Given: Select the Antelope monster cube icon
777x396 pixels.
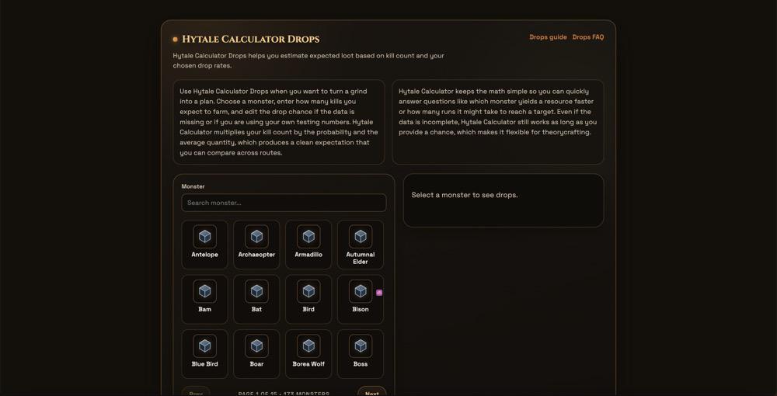Looking at the screenshot, I should [204, 236].
